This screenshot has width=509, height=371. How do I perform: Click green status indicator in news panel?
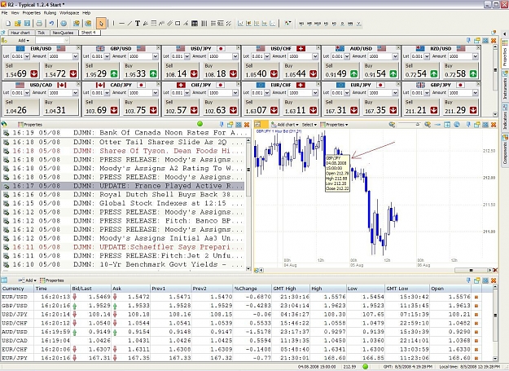point(200,124)
